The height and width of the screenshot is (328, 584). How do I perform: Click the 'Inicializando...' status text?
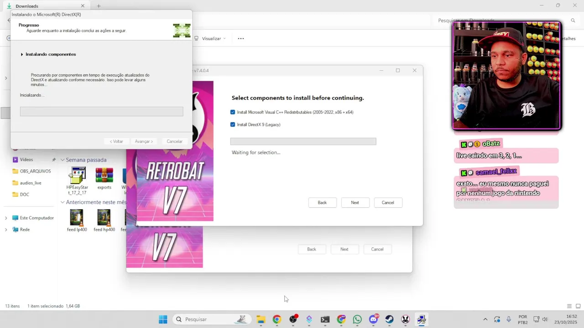click(32, 95)
